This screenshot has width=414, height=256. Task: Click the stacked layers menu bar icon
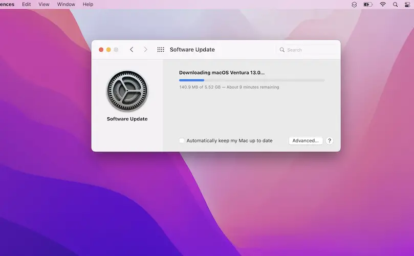[354, 5]
